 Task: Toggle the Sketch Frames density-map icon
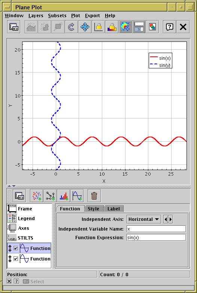click(125, 27)
